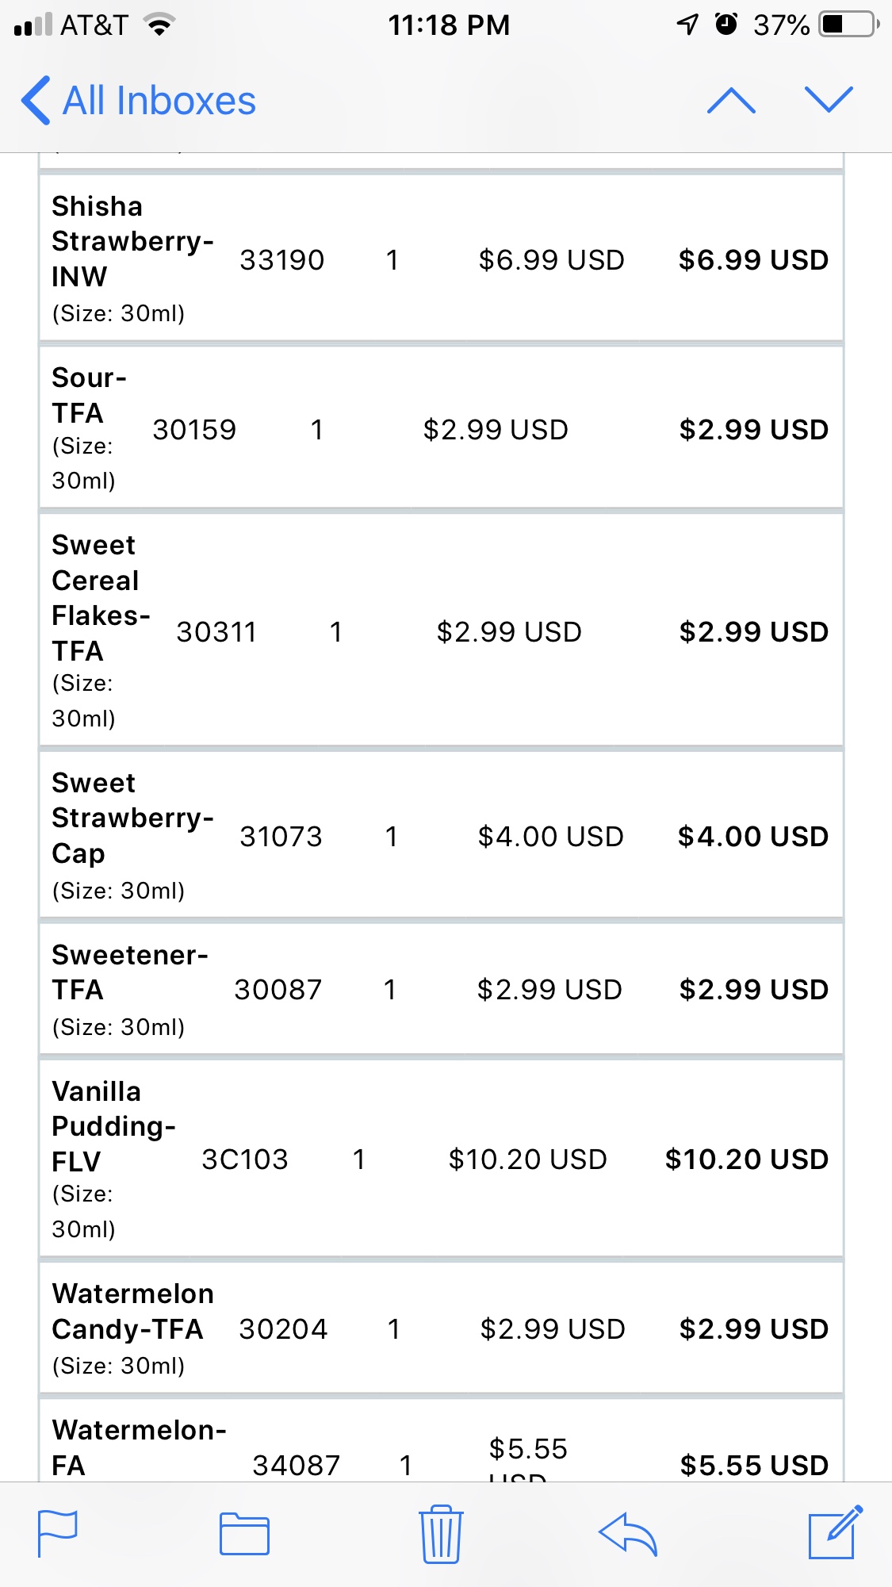Tap the $10.20 USD Vanilla Pudding total
Viewport: 892px width, 1587px height.
coord(746,1160)
